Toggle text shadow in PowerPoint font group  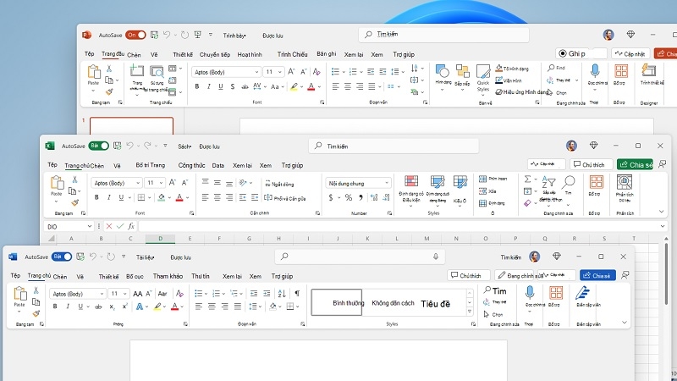click(x=232, y=86)
